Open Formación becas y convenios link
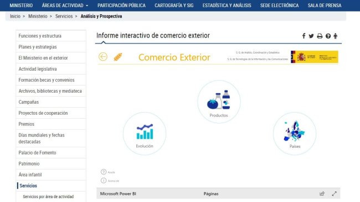360x202 pixels. click(51, 80)
